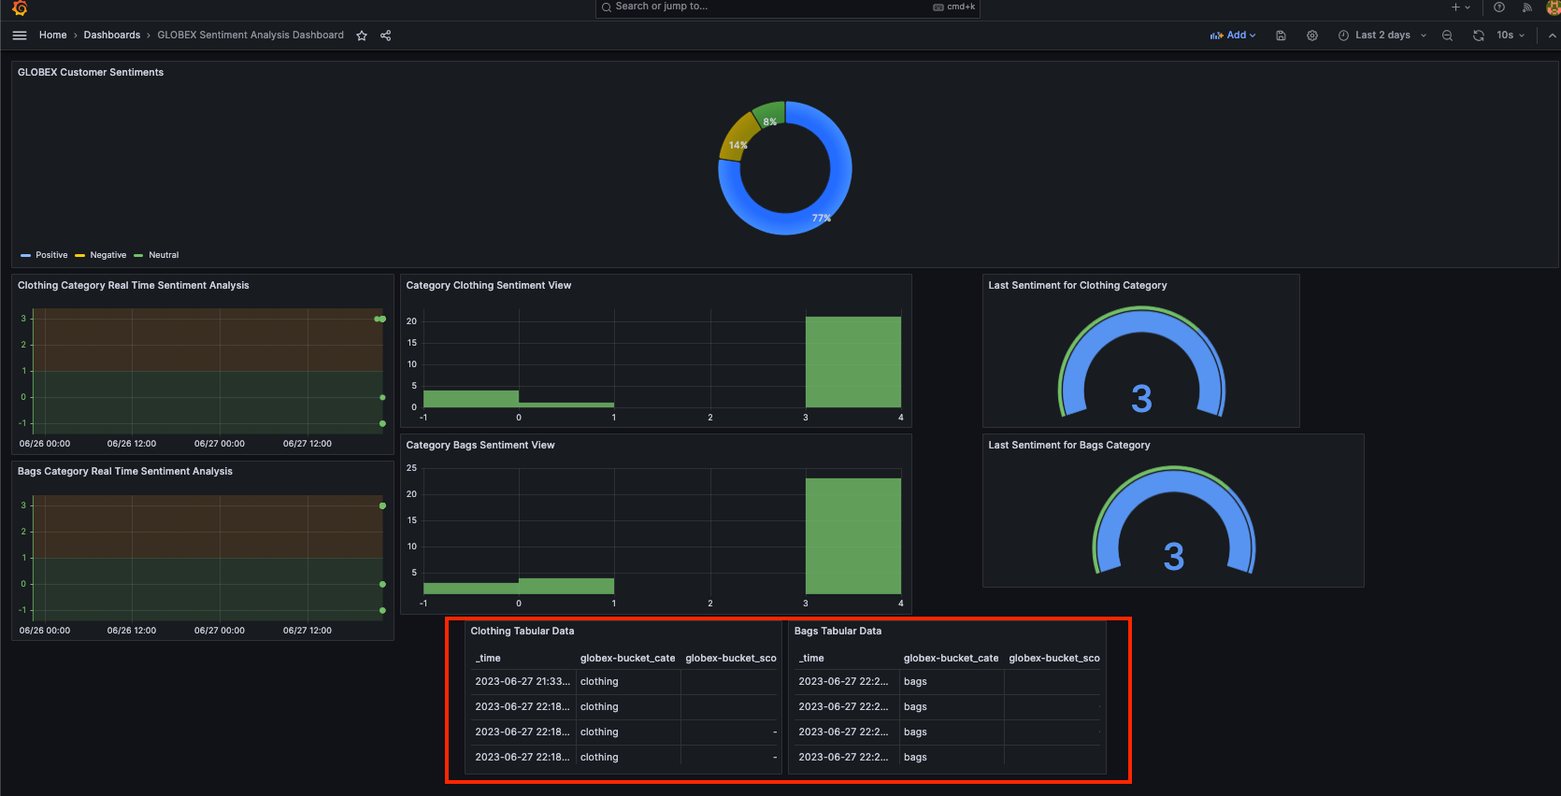Toggle the Neutral legend series
Image resolution: width=1561 pixels, height=796 pixels.
click(x=164, y=255)
